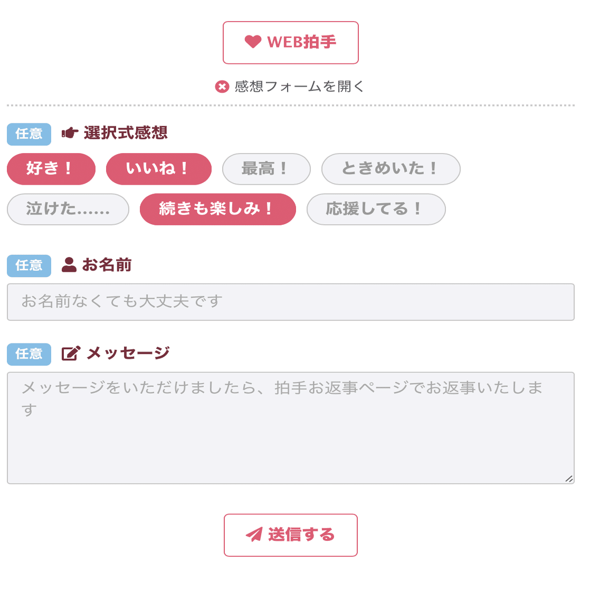The height and width of the screenshot is (590, 590).
Task: Click the paper plane icon on 送信する
Action: coord(254,535)
